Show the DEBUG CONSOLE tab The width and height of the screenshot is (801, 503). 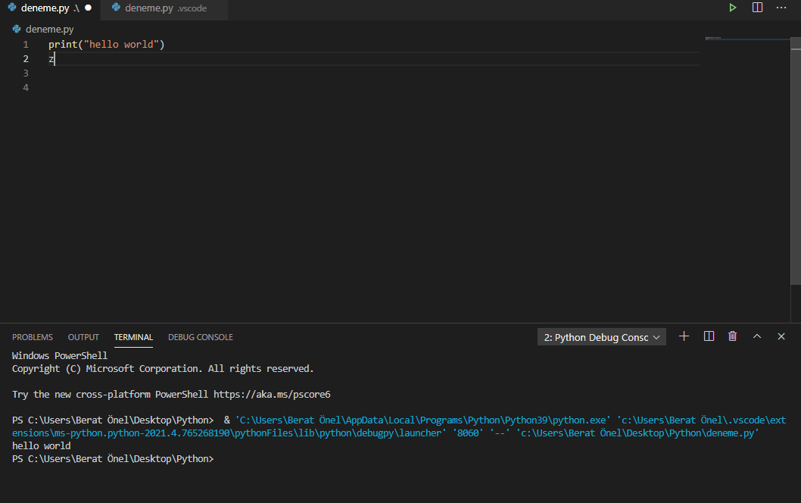(200, 337)
